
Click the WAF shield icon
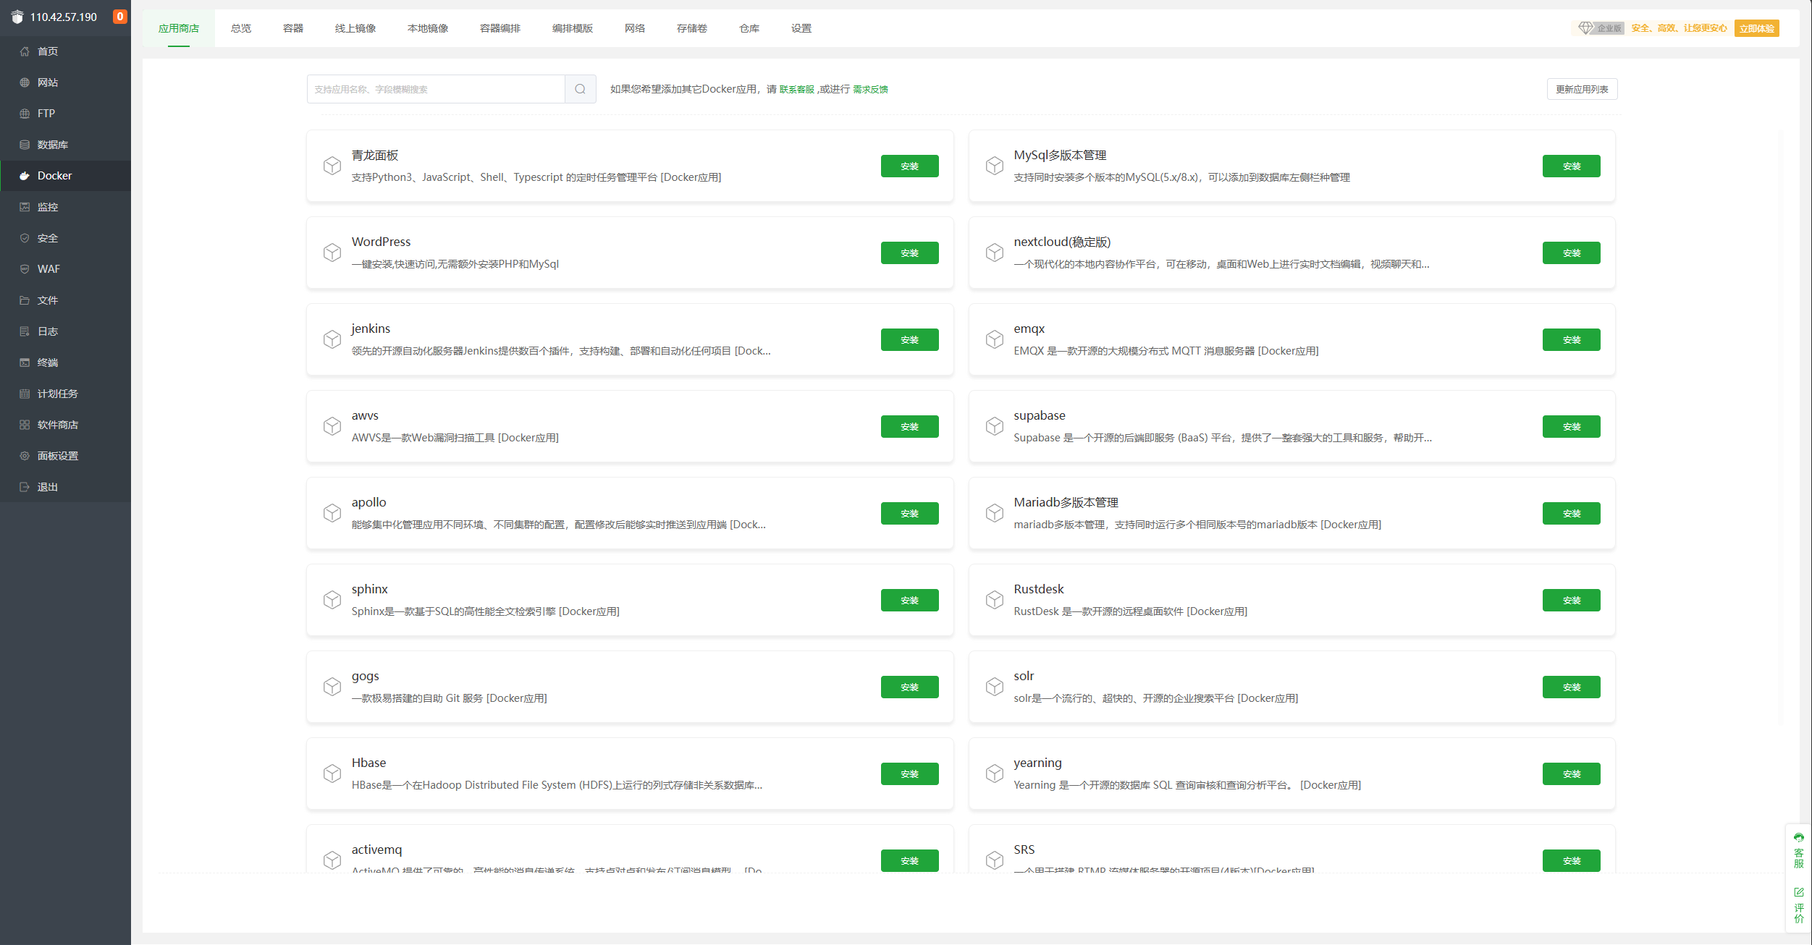tap(25, 269)
